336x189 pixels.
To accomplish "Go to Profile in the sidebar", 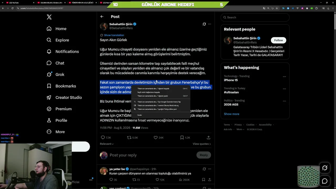I will [x=57, y=120].
